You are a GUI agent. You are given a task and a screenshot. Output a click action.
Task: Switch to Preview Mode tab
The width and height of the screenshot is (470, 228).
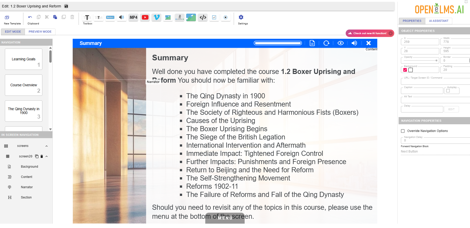tap(40, 32)
